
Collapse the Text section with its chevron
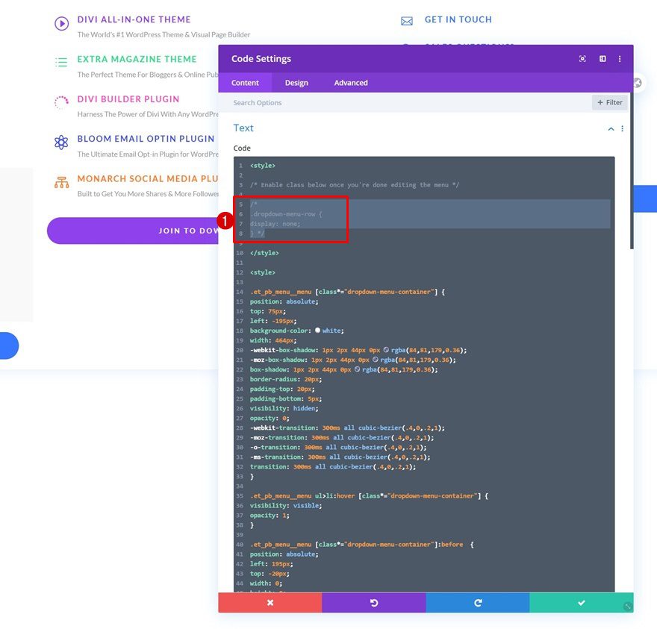[x=610, y=128]
